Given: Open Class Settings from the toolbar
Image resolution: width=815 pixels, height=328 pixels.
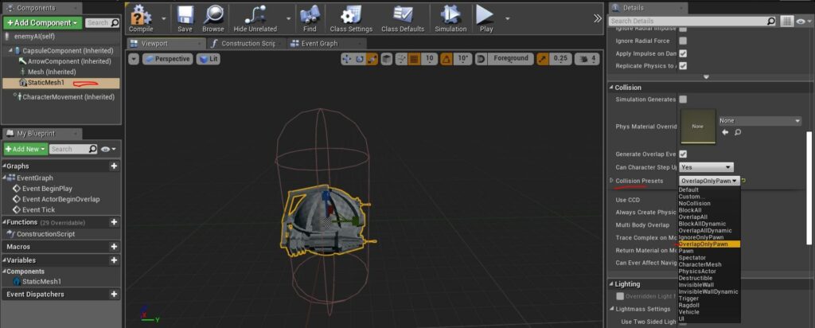Looking at the screenshot, I should (x=351, y=15).
